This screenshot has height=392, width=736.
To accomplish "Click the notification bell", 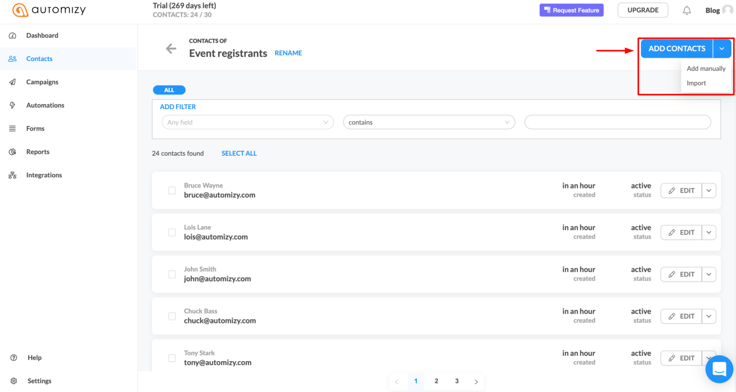I will click(687, 10).
